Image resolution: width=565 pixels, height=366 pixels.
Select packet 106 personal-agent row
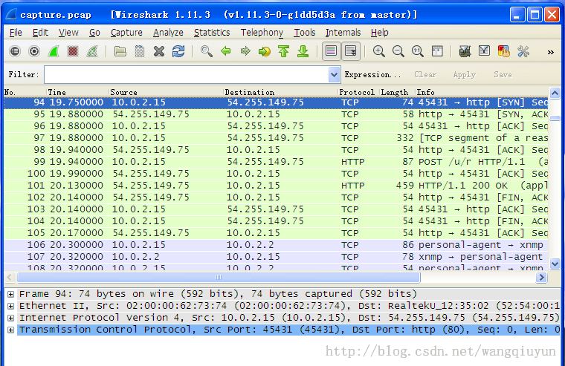pyautogui.click(x=276, y=245)
